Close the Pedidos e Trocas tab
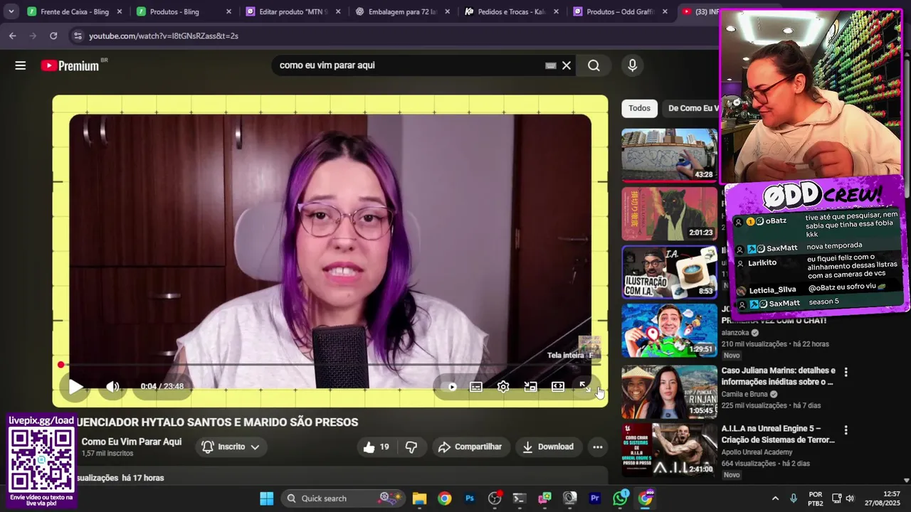This screenshot has height=512, width=911. click(556, 12)
